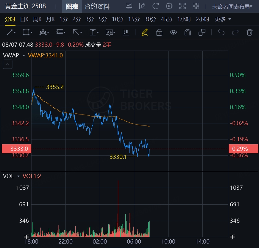Open chart settings gear icon

[x=169, y=6]
